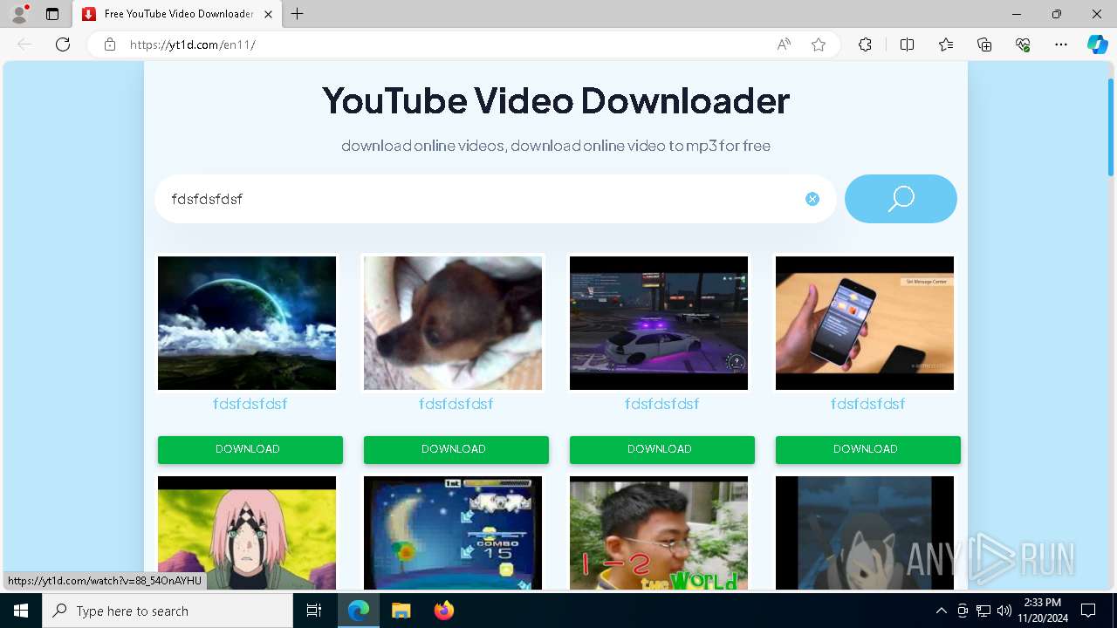Open Read aloud in address bar
Screen dimensions: 1117x628
coord(784,44)
